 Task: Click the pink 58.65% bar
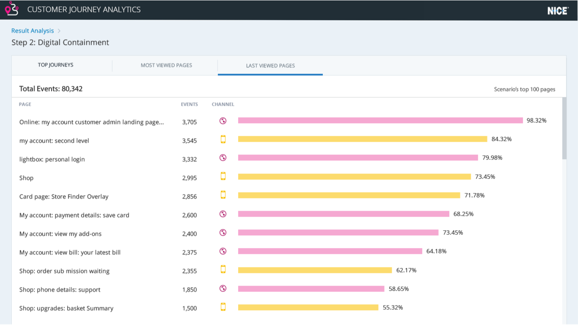point(311,289)
